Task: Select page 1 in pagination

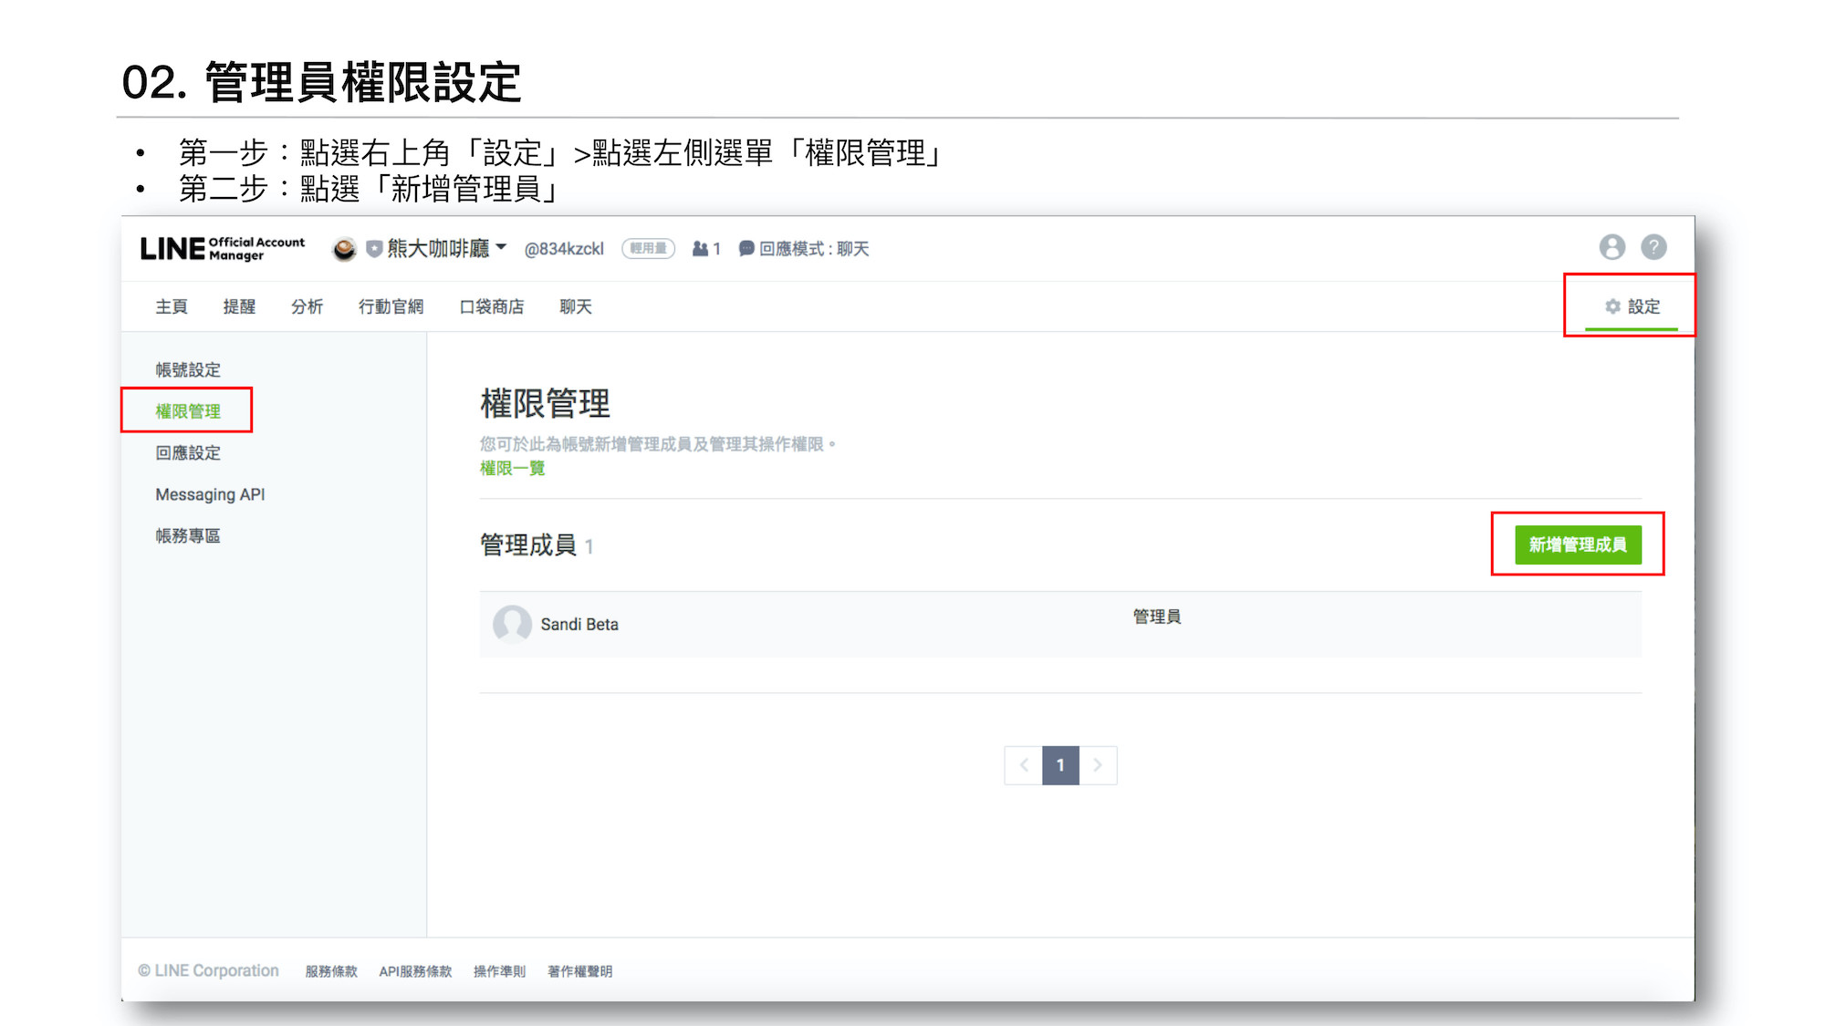Action: click(x=1060, y=765)
